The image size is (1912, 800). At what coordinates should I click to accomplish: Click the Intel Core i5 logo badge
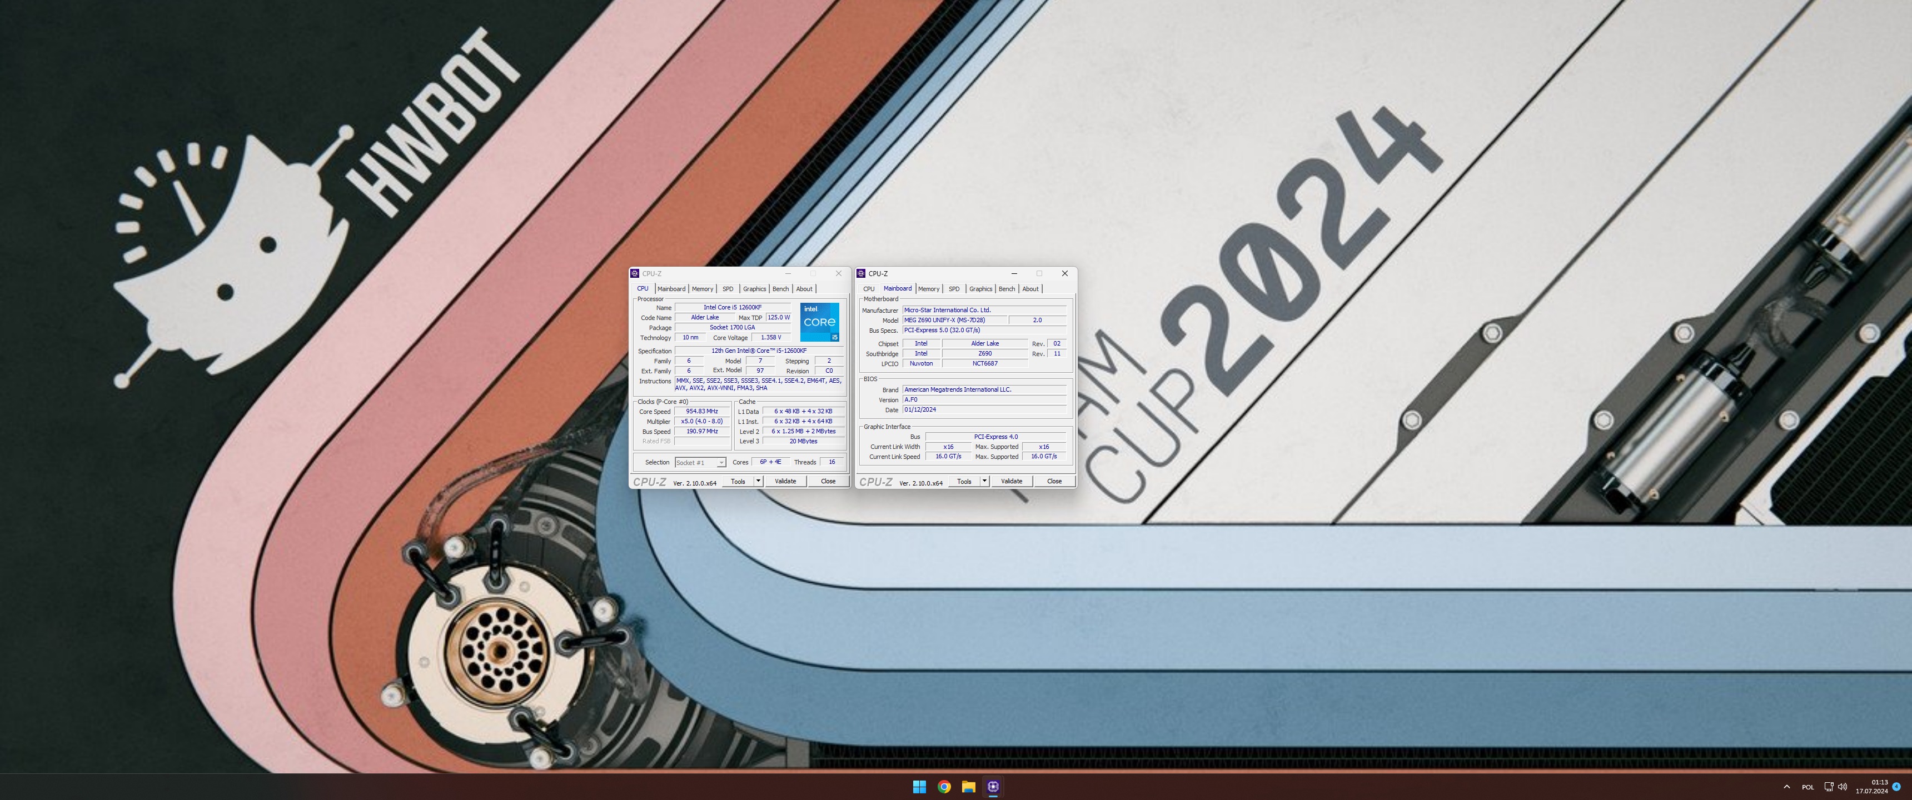tap(819, 322)
